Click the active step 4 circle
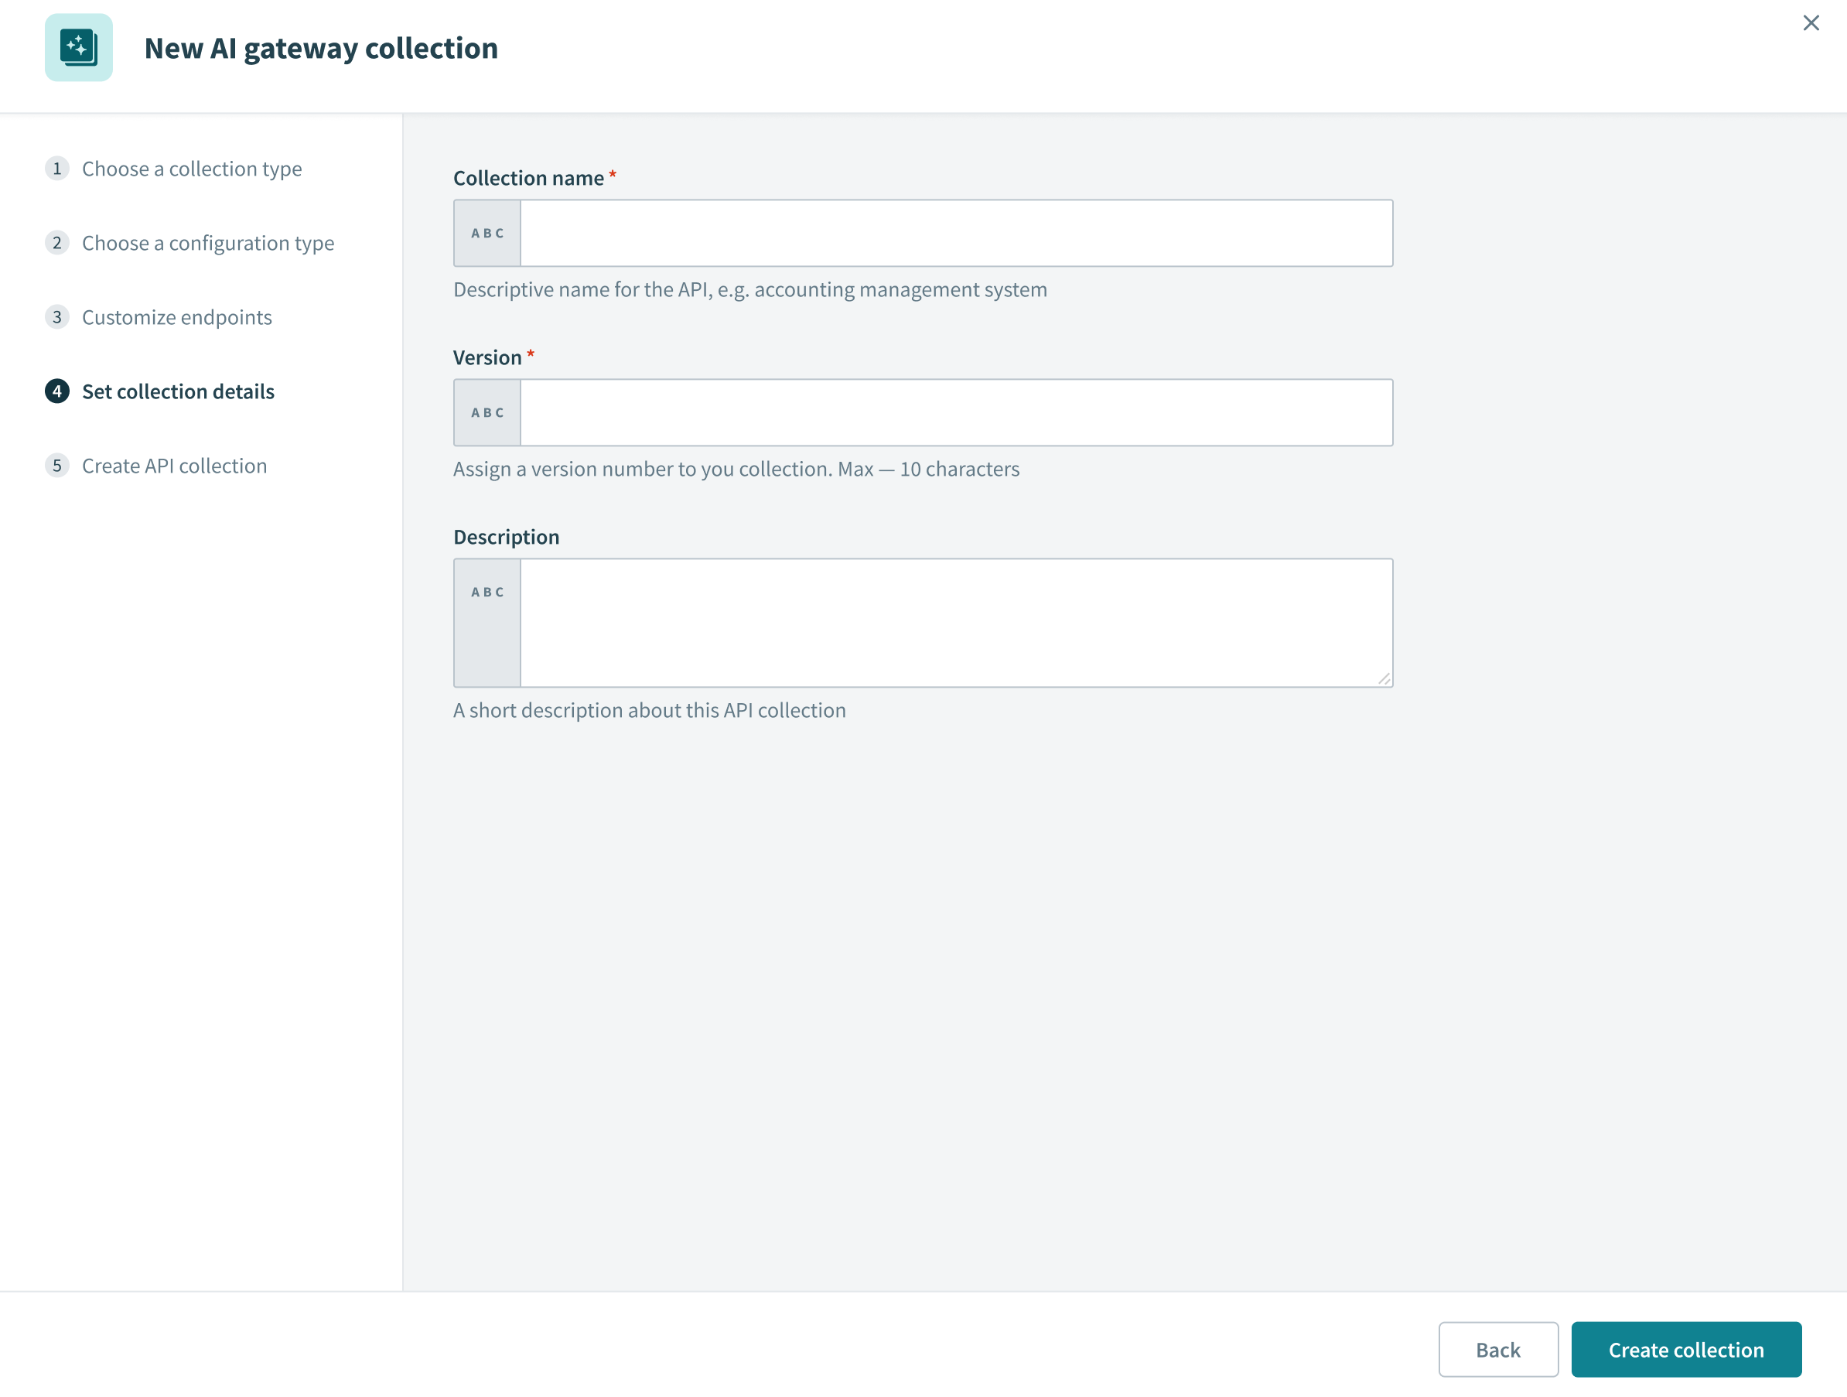 tap(56, 391)
